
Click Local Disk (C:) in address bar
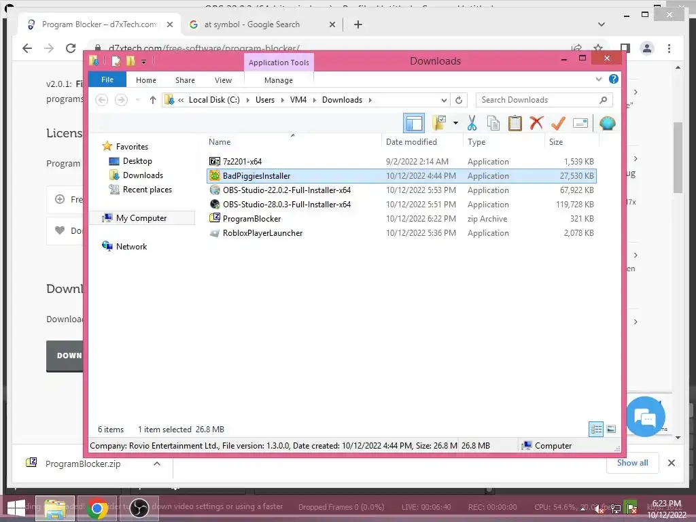[x=214, y=100]
